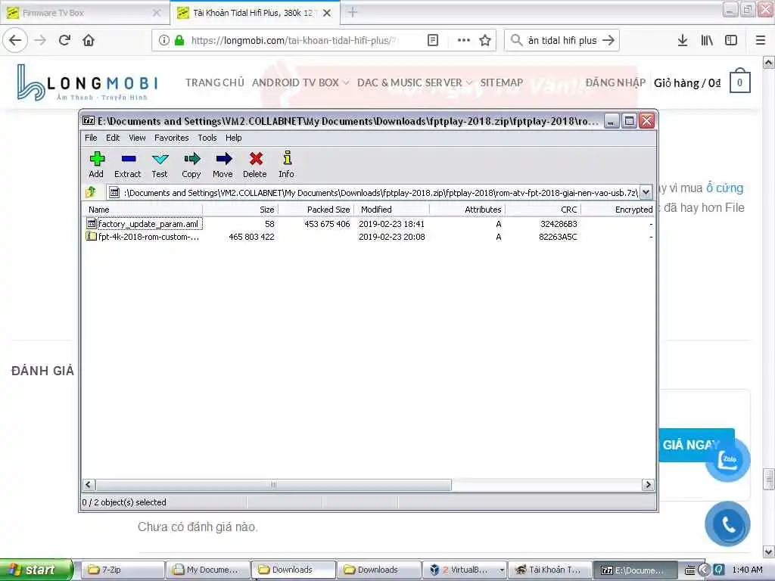The height and width of the screenshot is (581, 775).
Task: Click the horizontal scrollbar thumb in 7-Zip
Action: tap(273, 485)
